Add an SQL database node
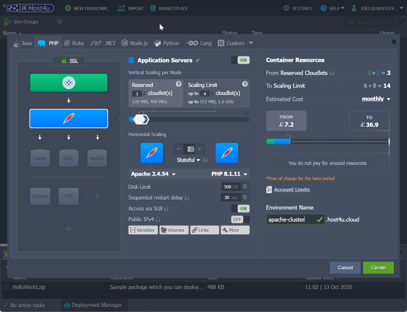 pyautogui.click(x=68, y=158)
